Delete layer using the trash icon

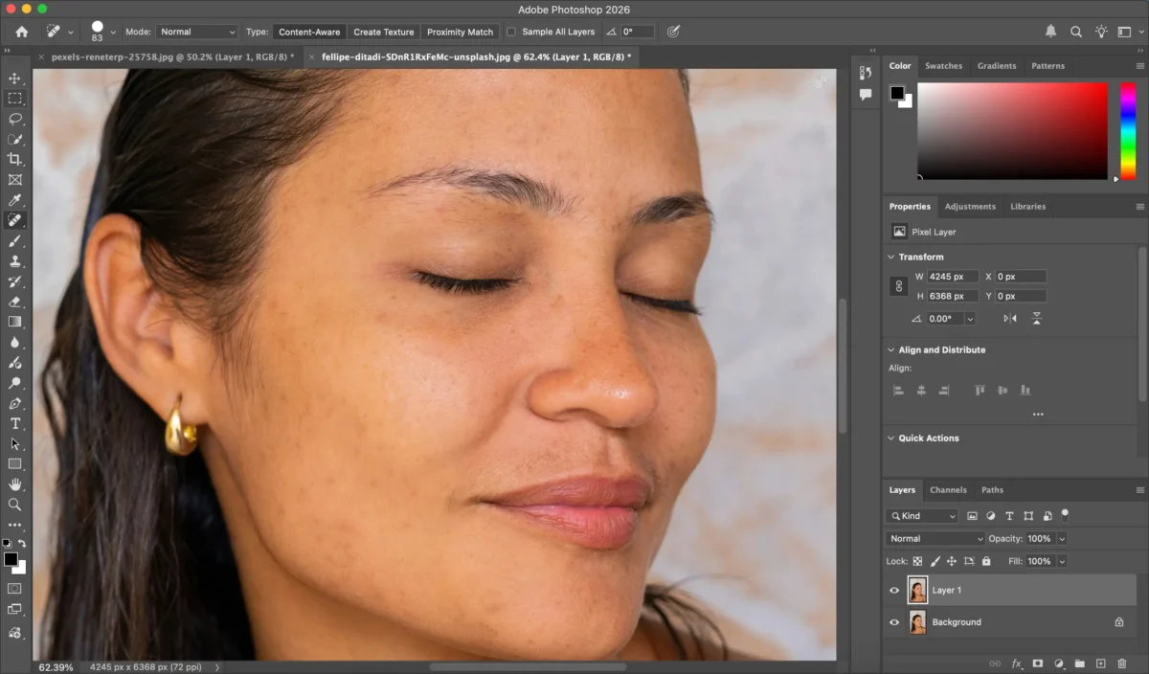tap(1122, 663)
